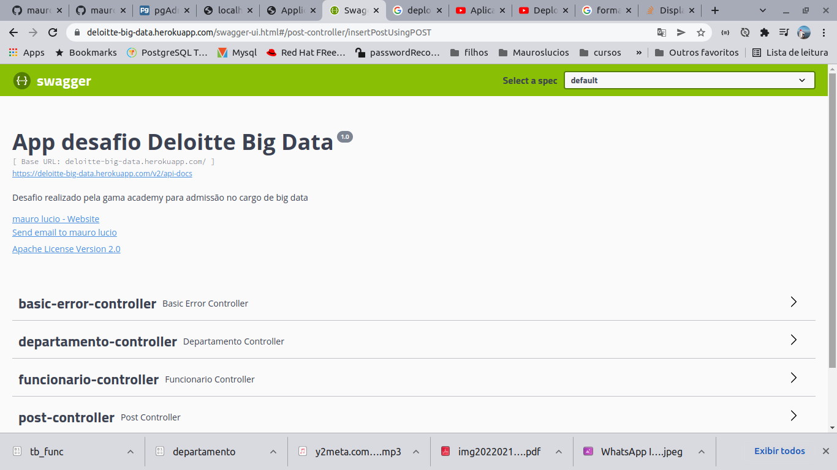Click the translate page icon in address bar
837x470 pixels.
(662, 32)
